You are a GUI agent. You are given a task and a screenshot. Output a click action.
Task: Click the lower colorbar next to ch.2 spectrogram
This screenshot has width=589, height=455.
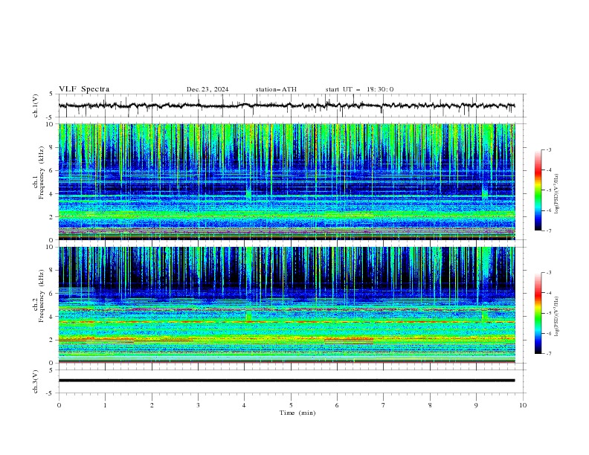click(x=538, y=313)
